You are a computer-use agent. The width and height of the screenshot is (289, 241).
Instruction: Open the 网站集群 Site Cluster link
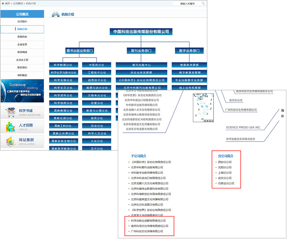pyautogui.click(x=22, y=142)
